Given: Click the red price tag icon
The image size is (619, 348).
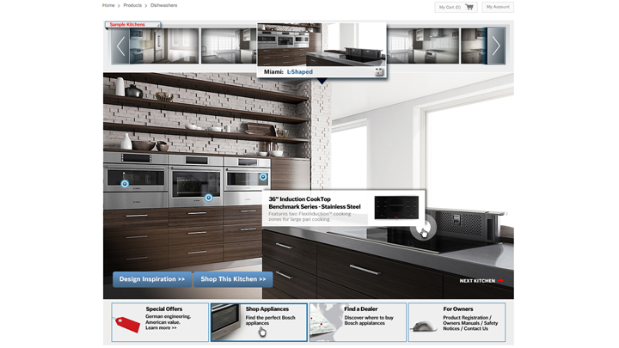Looking at the screenshot, I should [127, 324].
